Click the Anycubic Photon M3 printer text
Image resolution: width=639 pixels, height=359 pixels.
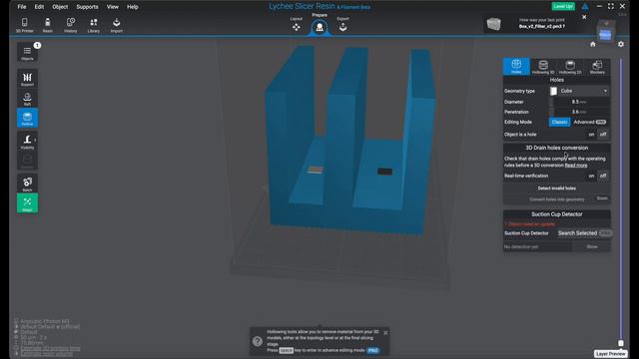[45, 321]
